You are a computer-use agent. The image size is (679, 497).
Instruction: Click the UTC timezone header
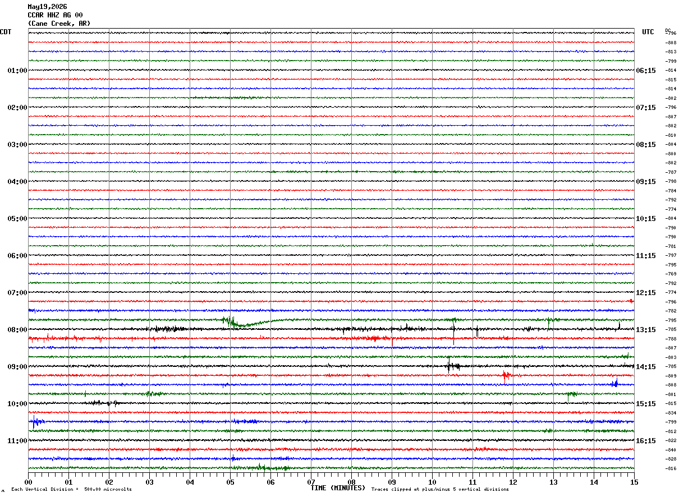pyautogui.click(x=648, y=32)
